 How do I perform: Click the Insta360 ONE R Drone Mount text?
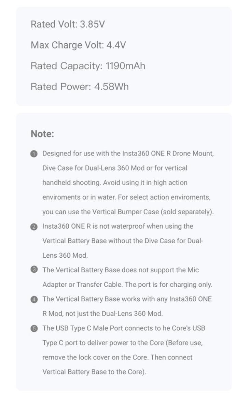coord(168,153)
